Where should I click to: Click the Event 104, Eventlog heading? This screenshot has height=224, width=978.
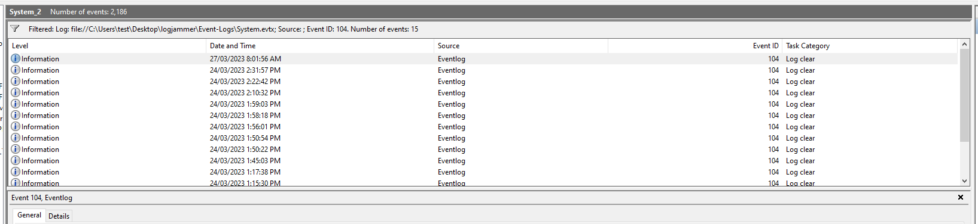[x=42, y=198]
